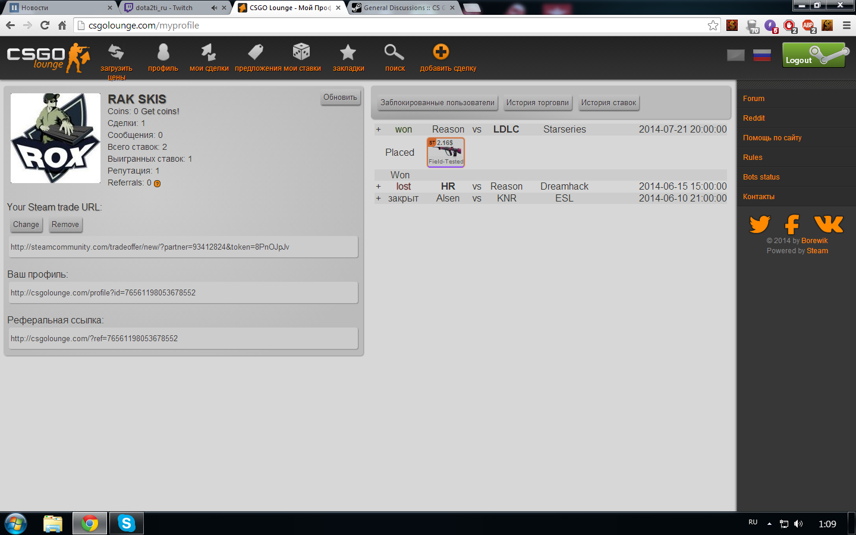Mute audio on the Twitch tab
This screenshot has height=535, width=856.
click(214, 8)
